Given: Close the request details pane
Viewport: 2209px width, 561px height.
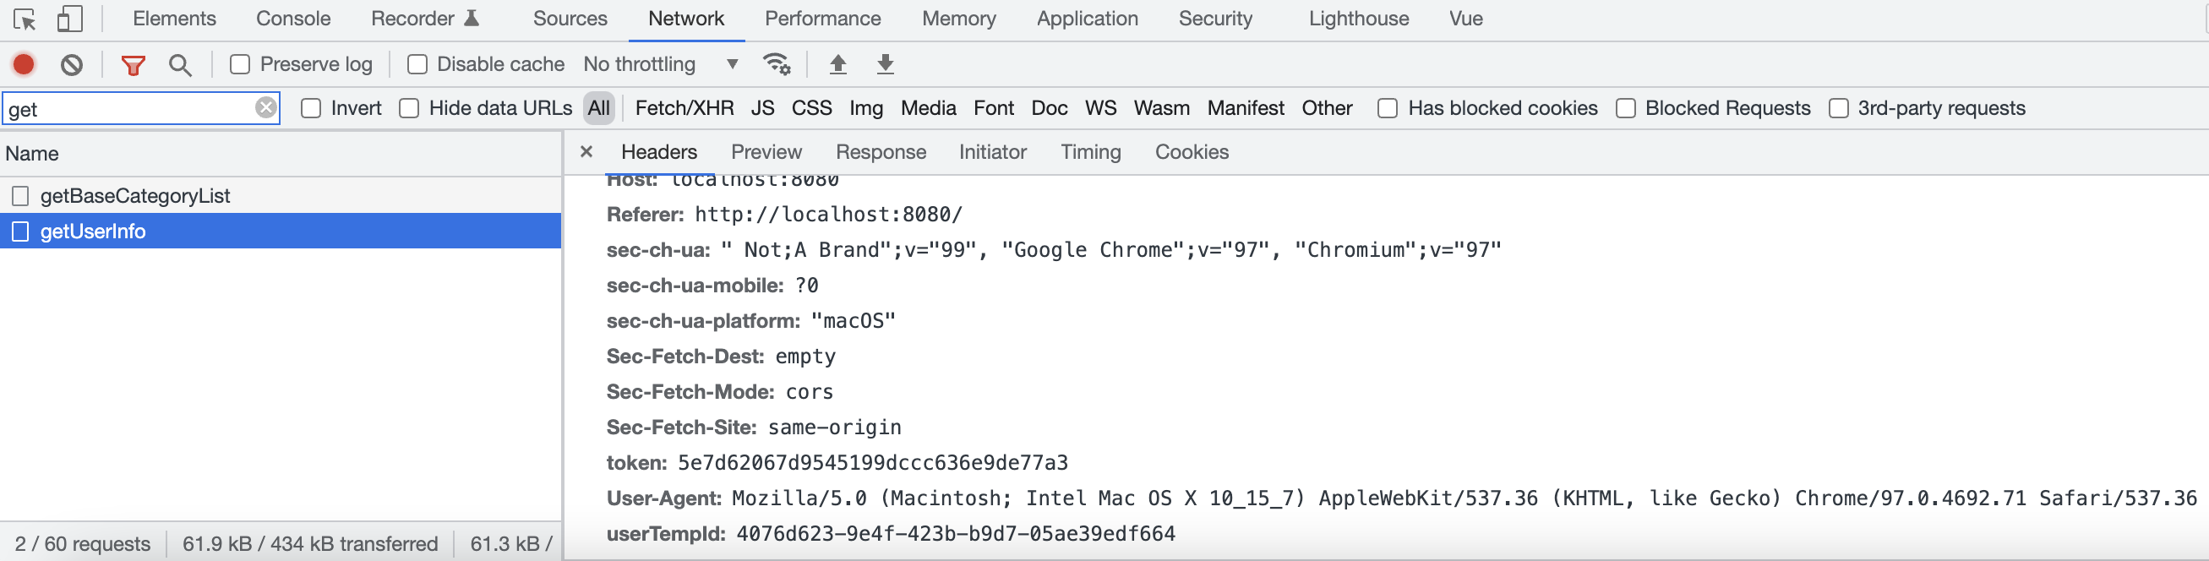Looking at the screenshot, I should click(x=586, y=152).
